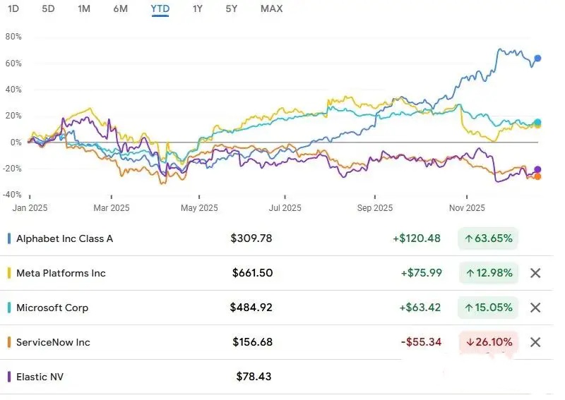This screenshot has height=400, width=565.
Task: Remove Microsoft Corp with X icon
Action: point(535,308)
